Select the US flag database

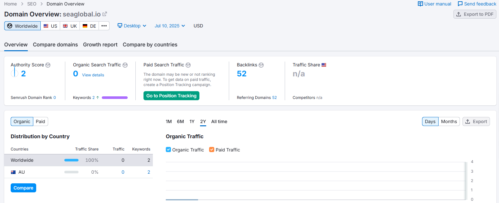(50, 26)
